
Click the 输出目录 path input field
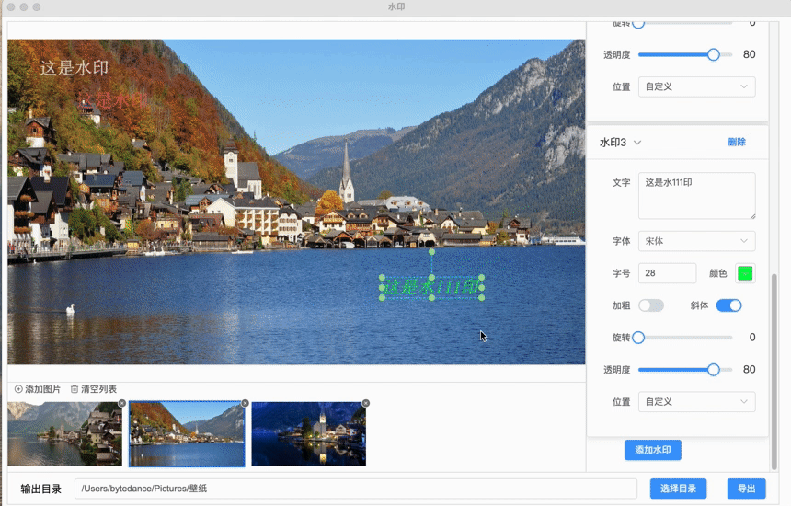pos(356,489)
